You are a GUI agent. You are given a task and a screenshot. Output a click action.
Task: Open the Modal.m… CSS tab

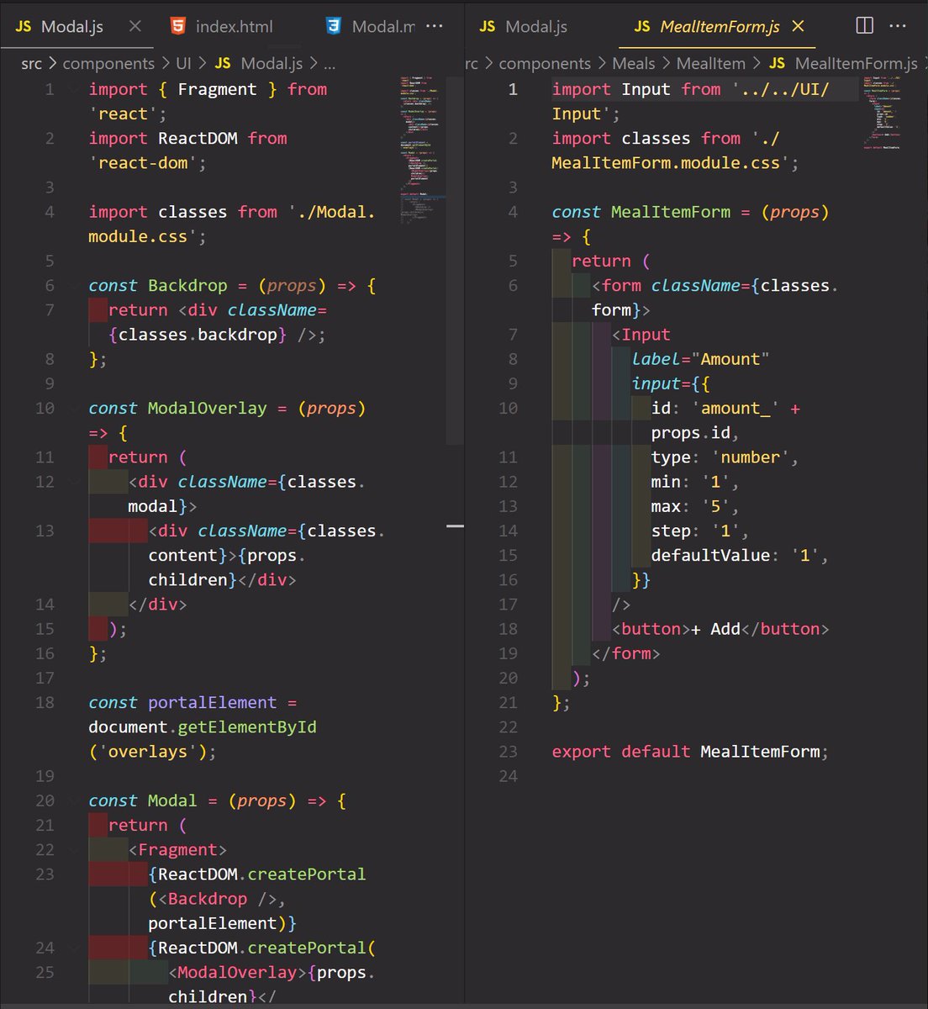pyautogui.click(x=371, y=26)
